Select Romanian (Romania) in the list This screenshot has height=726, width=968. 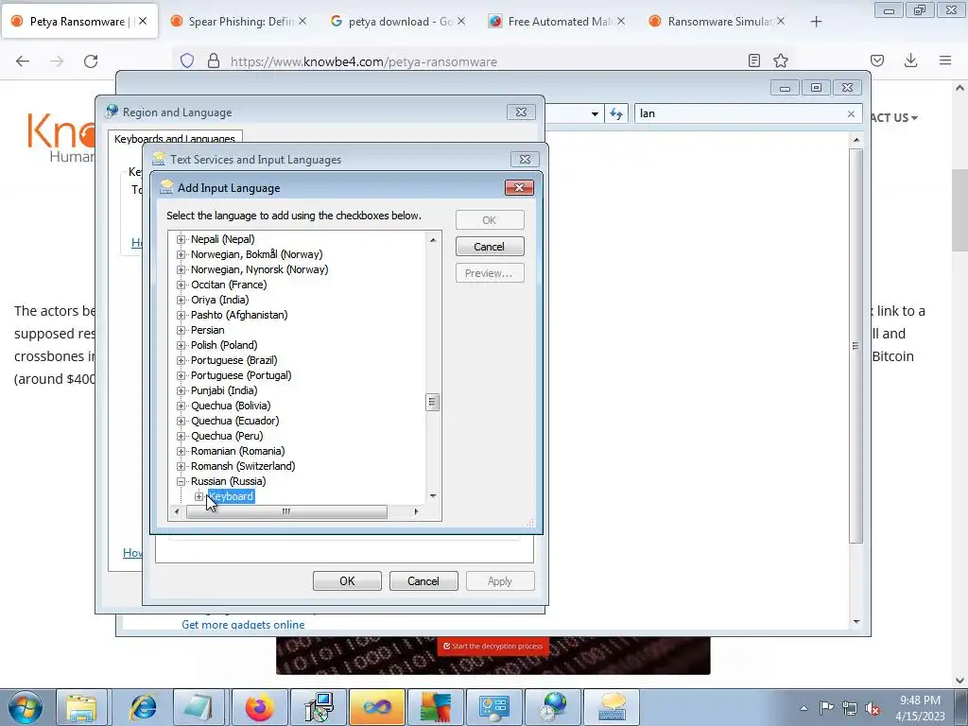[237, 451]
